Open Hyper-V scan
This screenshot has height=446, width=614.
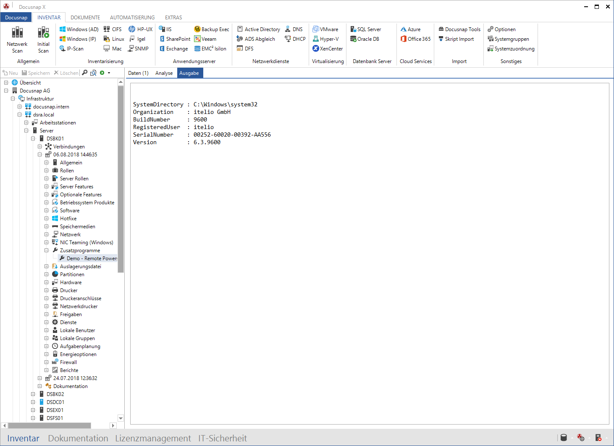point(326,39)
